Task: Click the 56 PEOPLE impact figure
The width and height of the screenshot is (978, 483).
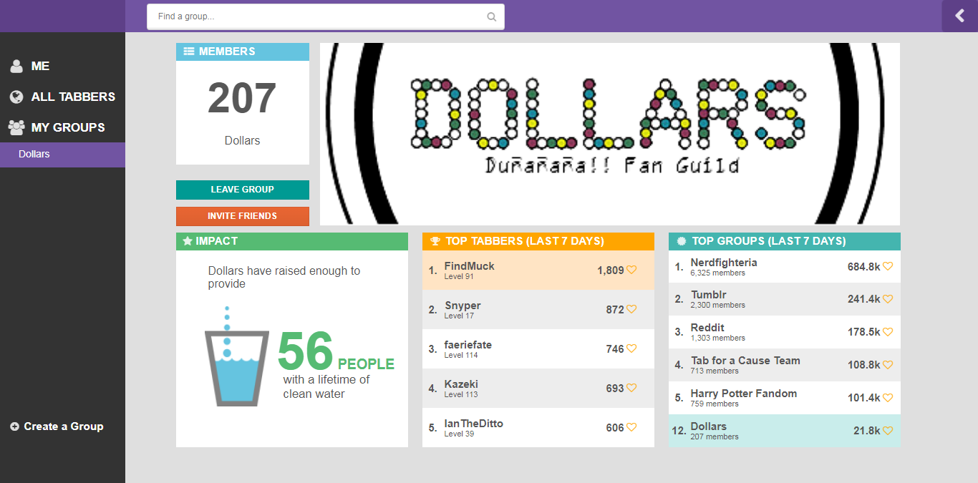Action: tap(336, 351)
